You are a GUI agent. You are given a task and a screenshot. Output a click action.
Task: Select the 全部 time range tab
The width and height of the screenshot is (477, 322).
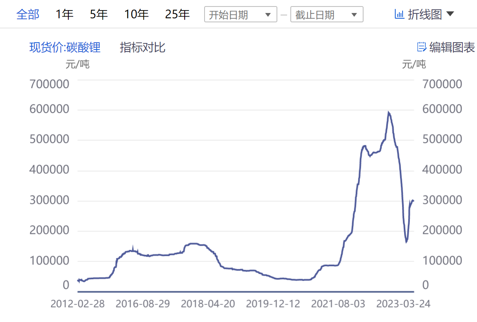point(27,14)
